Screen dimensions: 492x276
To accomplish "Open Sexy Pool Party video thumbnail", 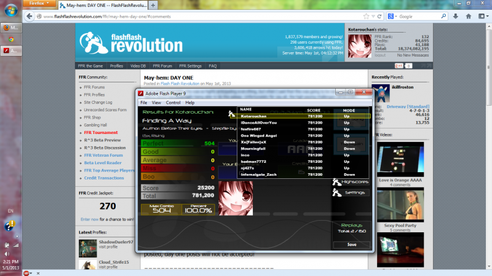I will (400, 205).
